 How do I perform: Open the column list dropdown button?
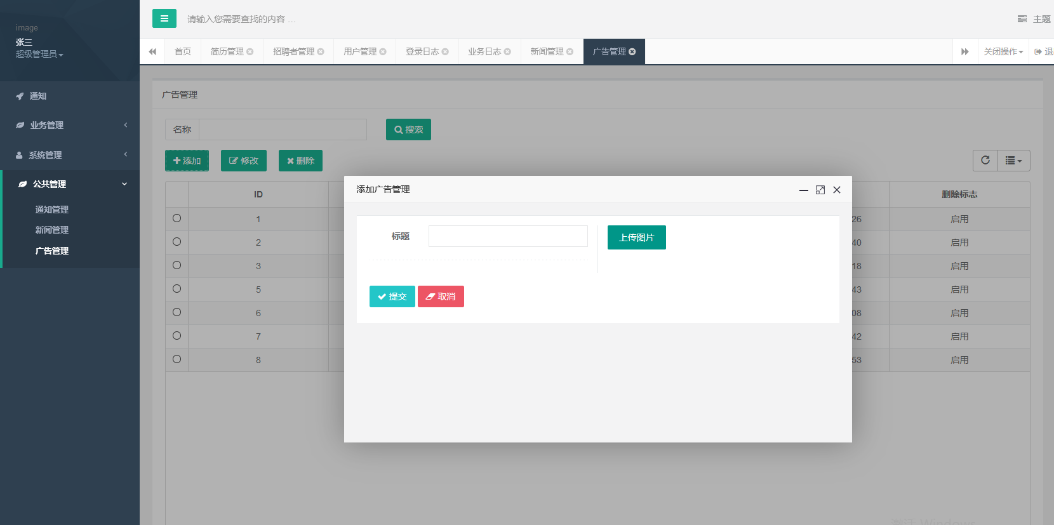[1013, 161]
